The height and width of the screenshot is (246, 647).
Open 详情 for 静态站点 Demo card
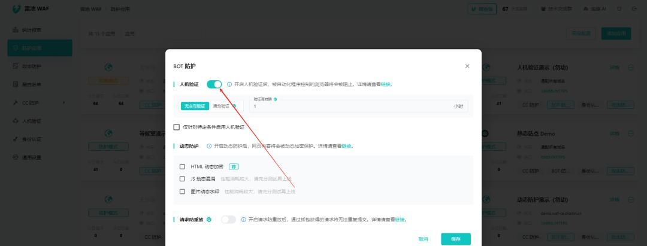pyautogui.click(x=615, y=133)
